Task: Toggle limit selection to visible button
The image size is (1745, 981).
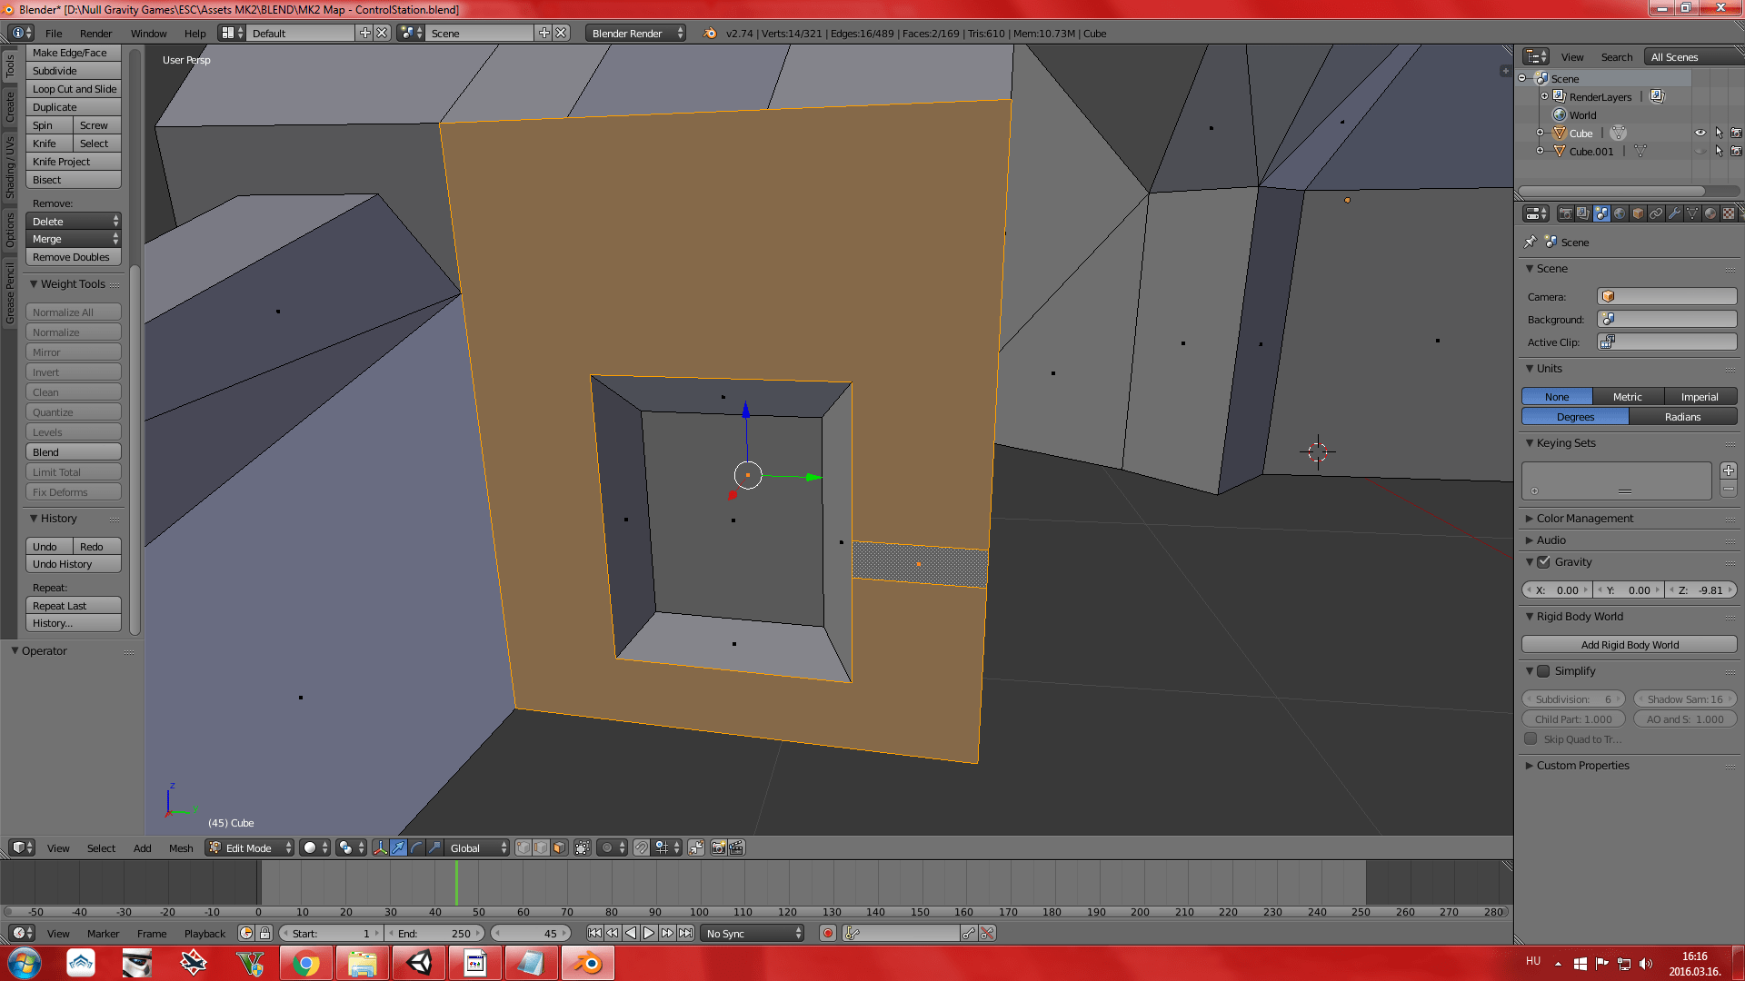Action: [x=583, y=847]
